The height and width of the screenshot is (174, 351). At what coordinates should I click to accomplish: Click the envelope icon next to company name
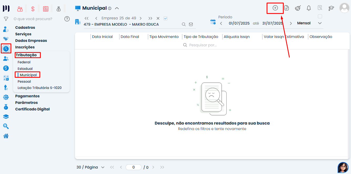click(x=191, y=24)
